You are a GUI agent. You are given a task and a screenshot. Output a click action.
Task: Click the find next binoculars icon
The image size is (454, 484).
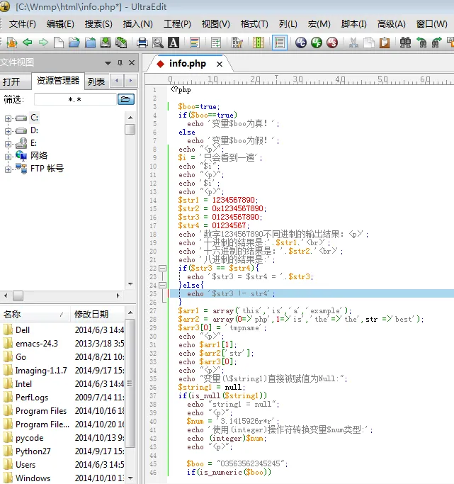437,43
